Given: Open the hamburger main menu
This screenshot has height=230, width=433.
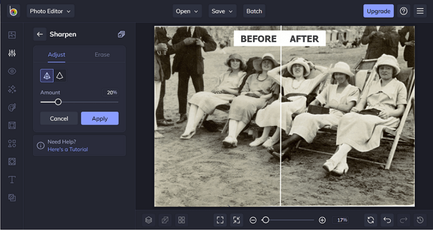Looking at the screenshot, I should click(x=420, y=11).
